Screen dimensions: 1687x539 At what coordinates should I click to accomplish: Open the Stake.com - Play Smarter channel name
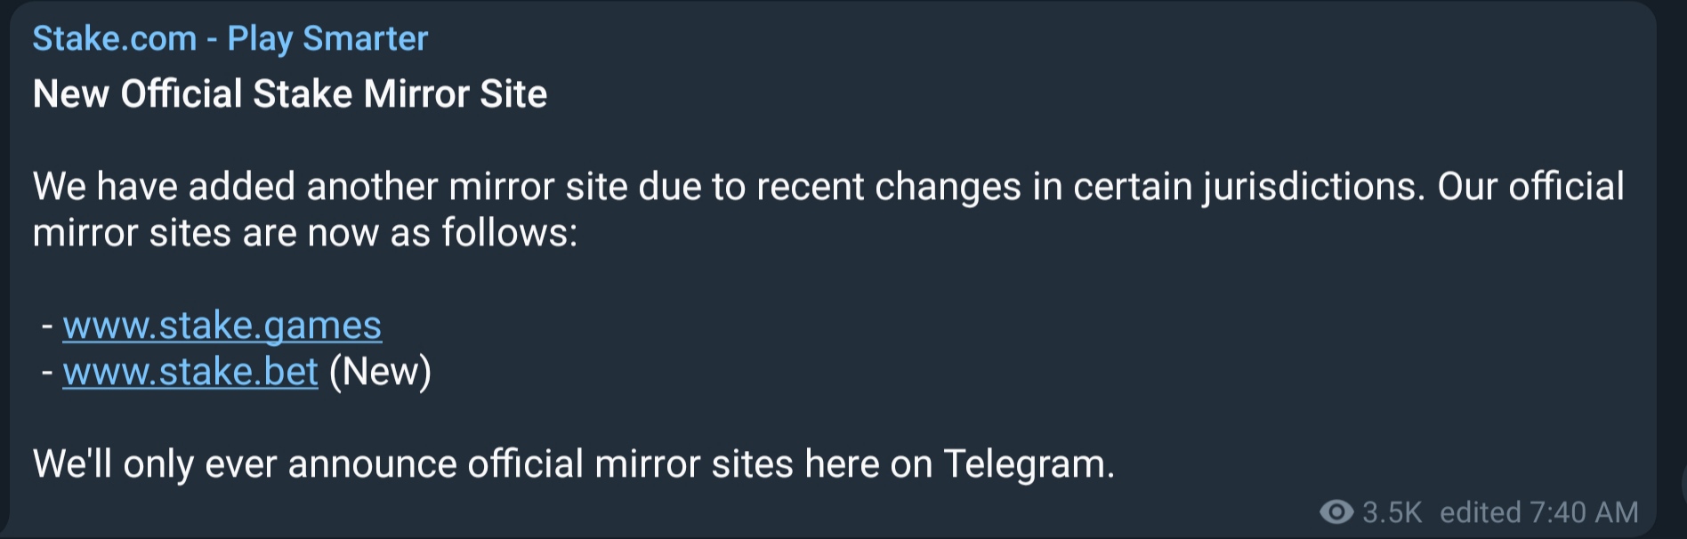click(x=230, y=39)
